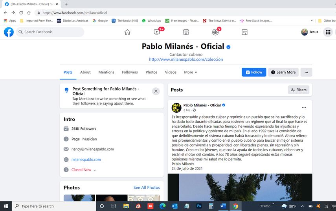Expand Desktop toolbar chevron on taskbar

click(x=273, y=204)
